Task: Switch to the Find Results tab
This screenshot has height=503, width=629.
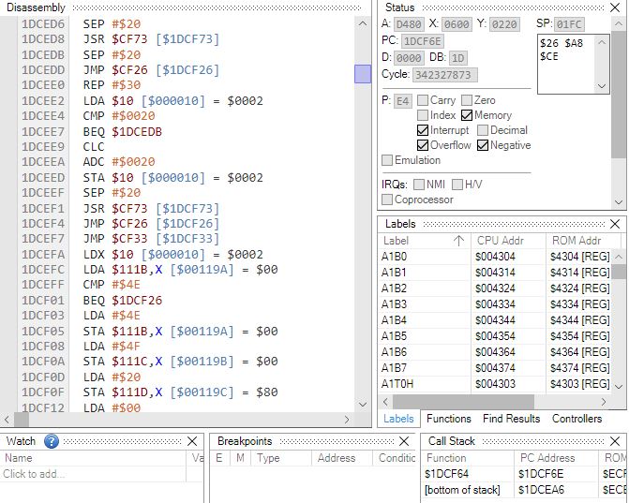Action: pyautogui.click(x=512, y=419)
